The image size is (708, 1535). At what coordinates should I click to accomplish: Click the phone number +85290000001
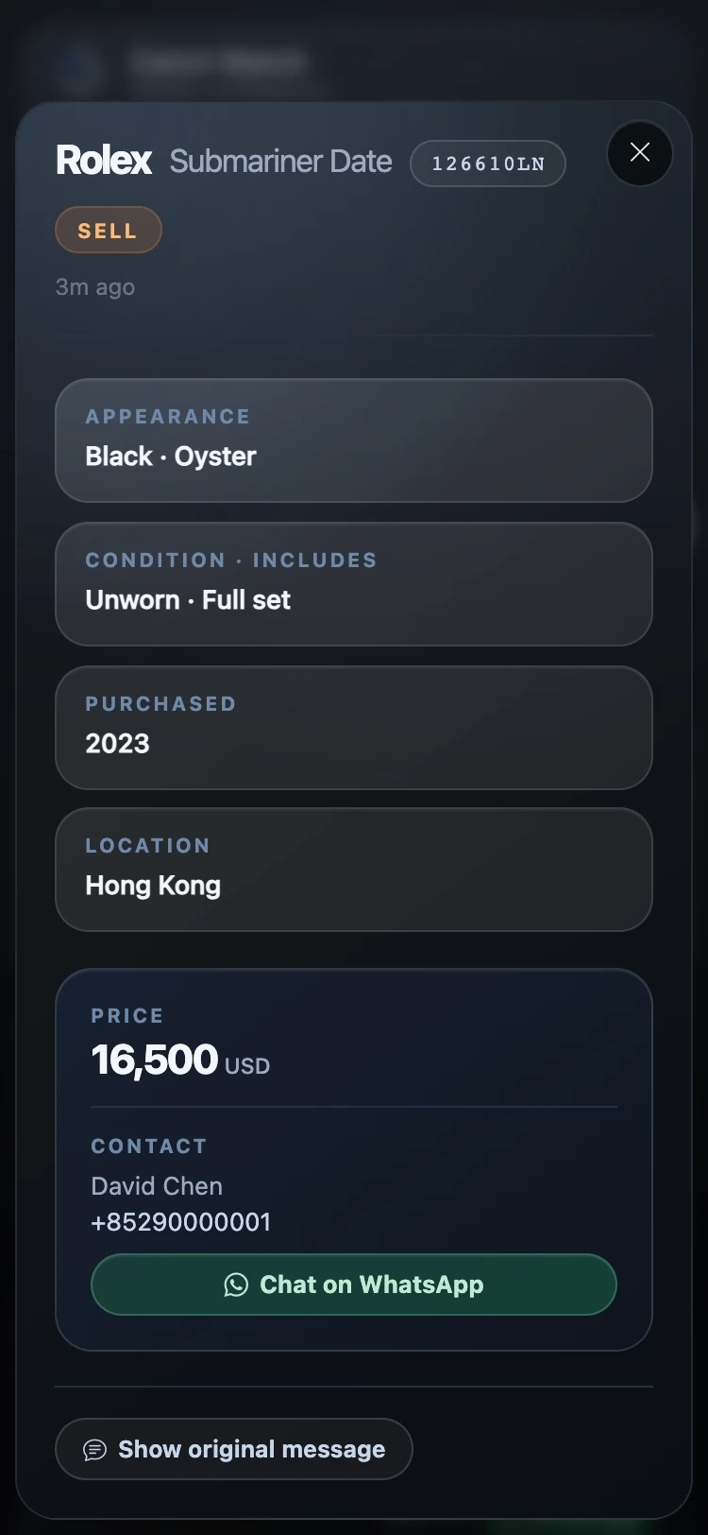click(181, 1222)
